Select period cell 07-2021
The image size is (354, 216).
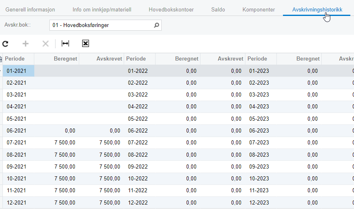pos(18,142)
